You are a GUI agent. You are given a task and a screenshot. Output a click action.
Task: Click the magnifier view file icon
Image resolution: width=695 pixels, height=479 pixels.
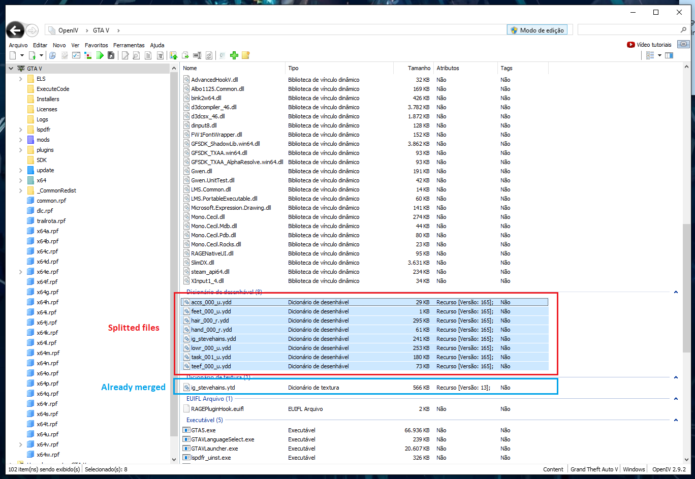pos(136,55)
